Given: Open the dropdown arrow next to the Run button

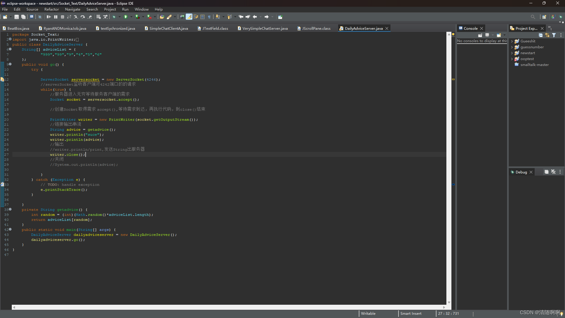Looking at the screenshot, I should pos(131,17).
